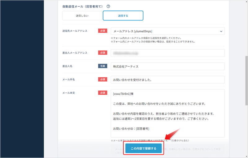The width and height of the screenshot is (248, 158).
Task: Click the chevron arrow in the address dropdown
Action: tap(221, 31)
